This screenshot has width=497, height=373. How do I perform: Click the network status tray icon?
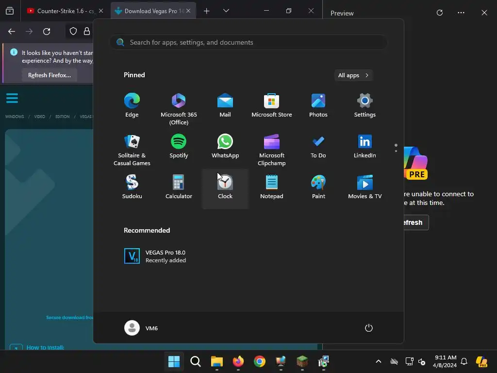(409, 361)
